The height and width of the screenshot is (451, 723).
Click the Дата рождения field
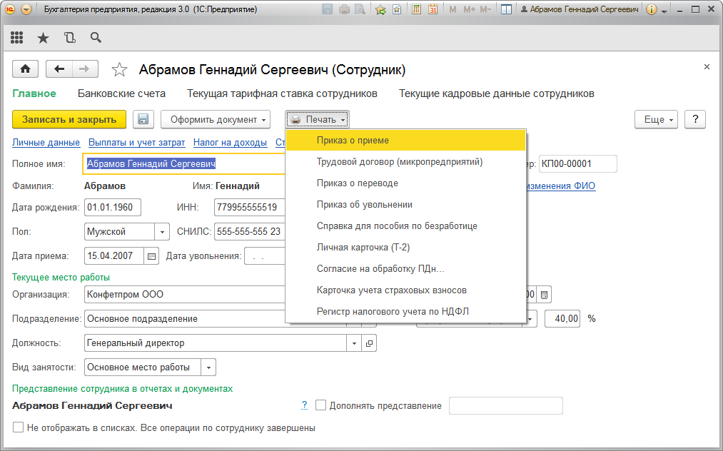(x=113, y=208)
